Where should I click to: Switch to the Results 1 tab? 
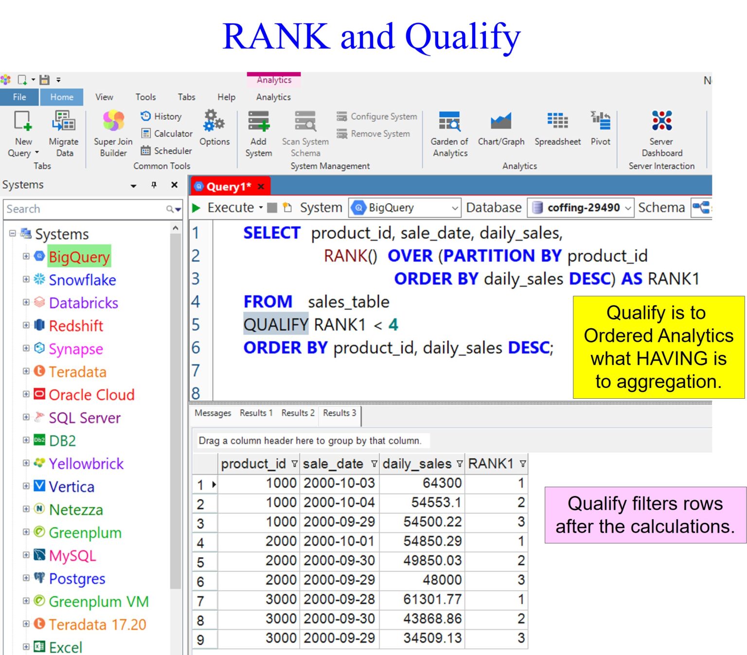[x=255, y=413]
